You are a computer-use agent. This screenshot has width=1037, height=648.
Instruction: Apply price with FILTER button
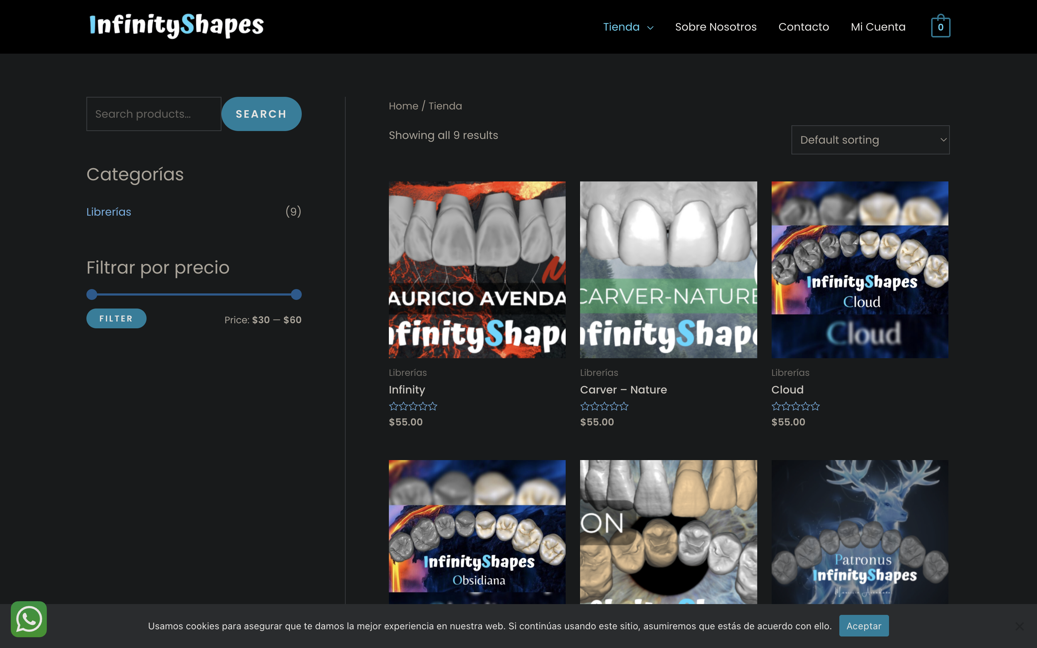(x=116, y=319)
